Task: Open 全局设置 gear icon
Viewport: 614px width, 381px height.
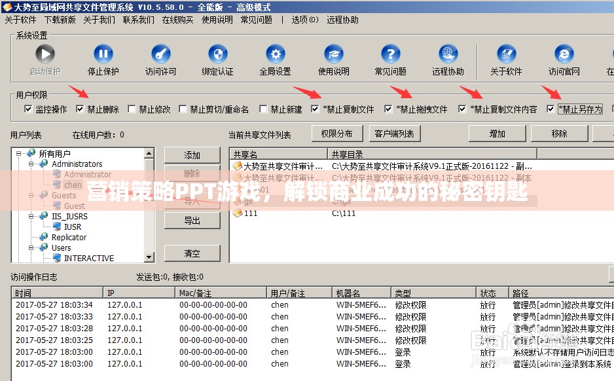Action: coord(276,54)
